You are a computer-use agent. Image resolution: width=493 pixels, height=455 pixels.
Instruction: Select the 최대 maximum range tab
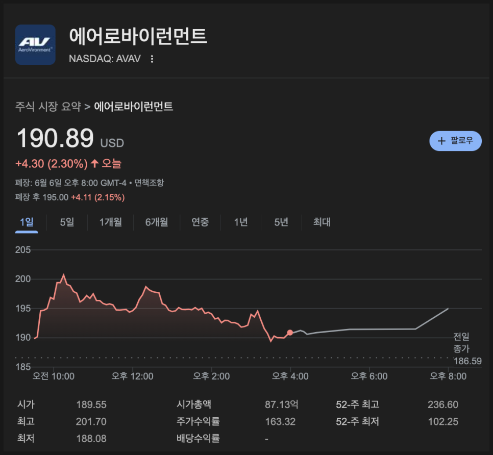[x=322, y=222]
